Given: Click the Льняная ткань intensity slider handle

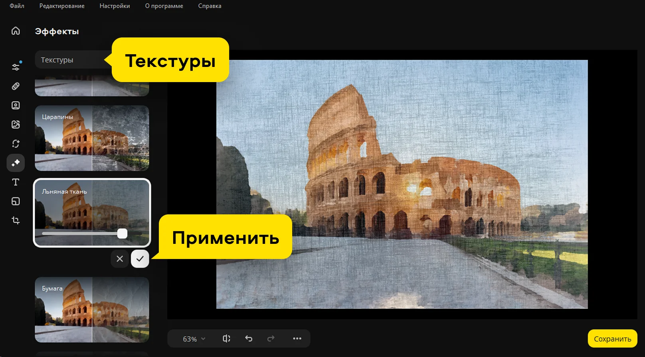Looking at the screenshot, I should click(x=122, y=233).
